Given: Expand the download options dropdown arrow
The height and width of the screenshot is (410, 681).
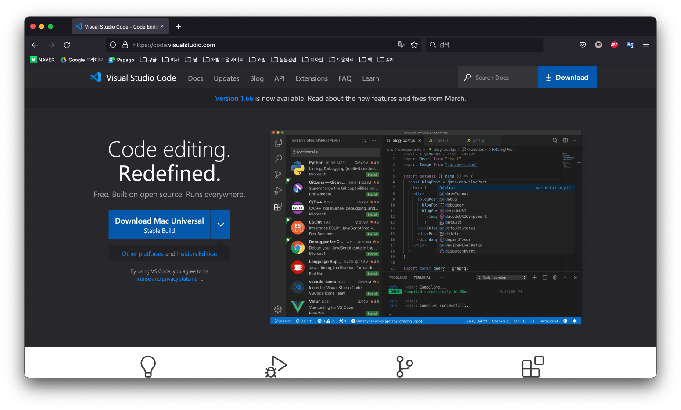Looking at the screenshot, I should coord(221,225).
